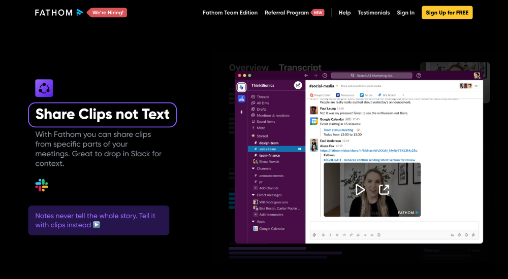Image resolution: width=508 pixels, height=279 pixels.
Task: Toggle italic formatting in composer
Action: pyautogui.click(x=330, y=235)
